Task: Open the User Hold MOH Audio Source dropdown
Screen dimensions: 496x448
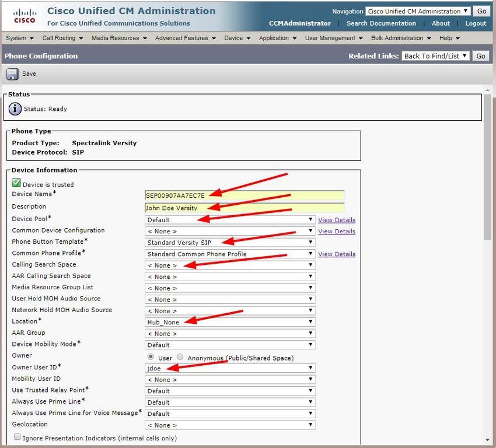Action: [x=230, y=299]
